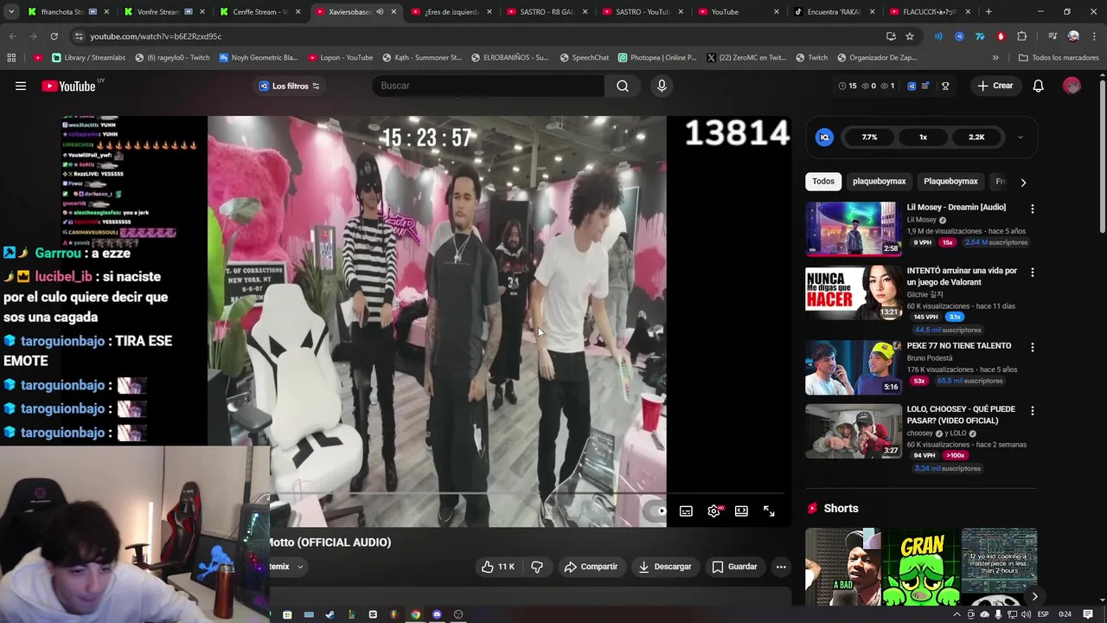Open options for PEKE 77 video

tap(1032, 347)
